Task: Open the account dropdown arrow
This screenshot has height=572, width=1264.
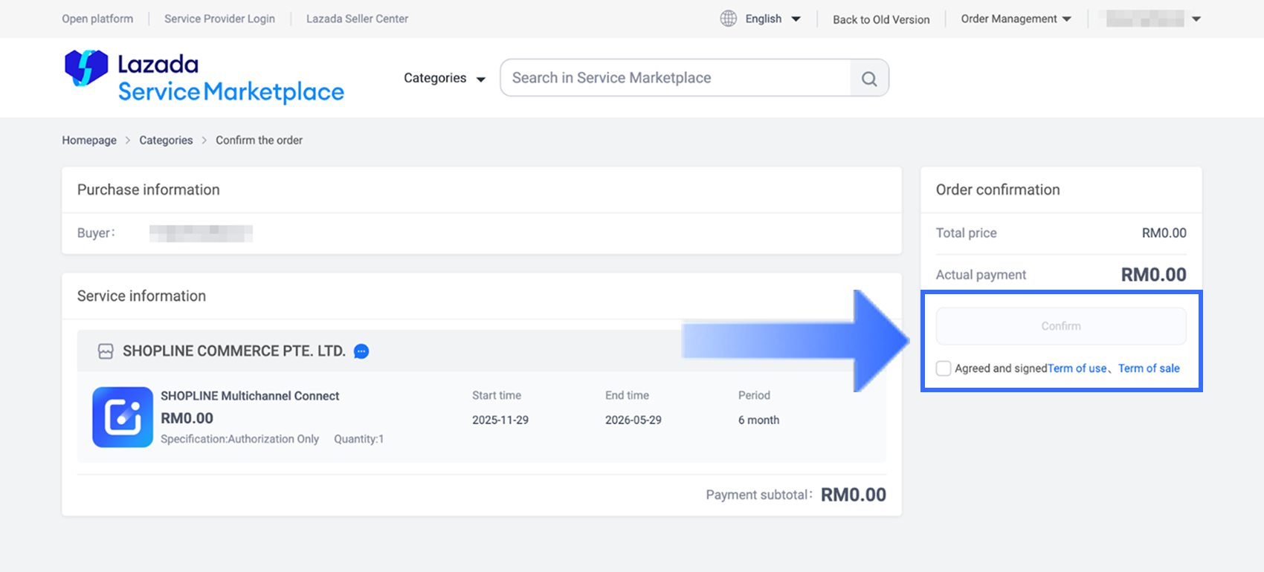Action: coord(1196,19)
